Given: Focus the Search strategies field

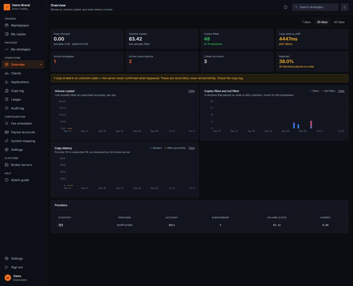Looking at the screenshot, I should click(x=315, y=7).
